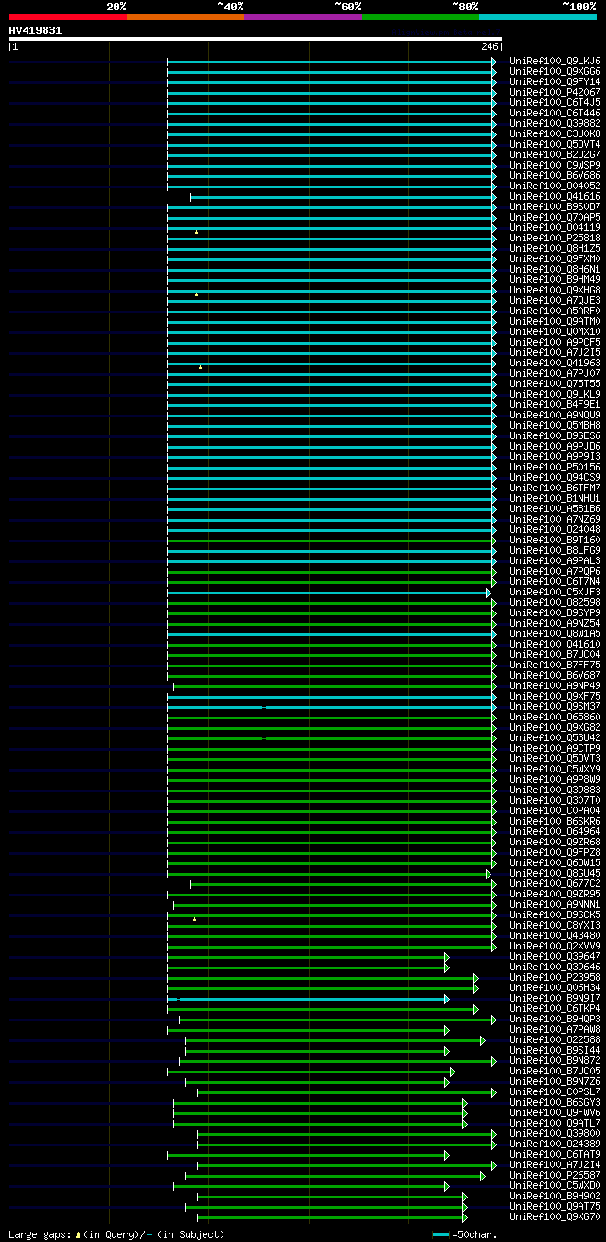Screen dimensions: 606x1242
Task: Select the label UniRef100_A9PAL3
Action: click(x=555, y=560)
